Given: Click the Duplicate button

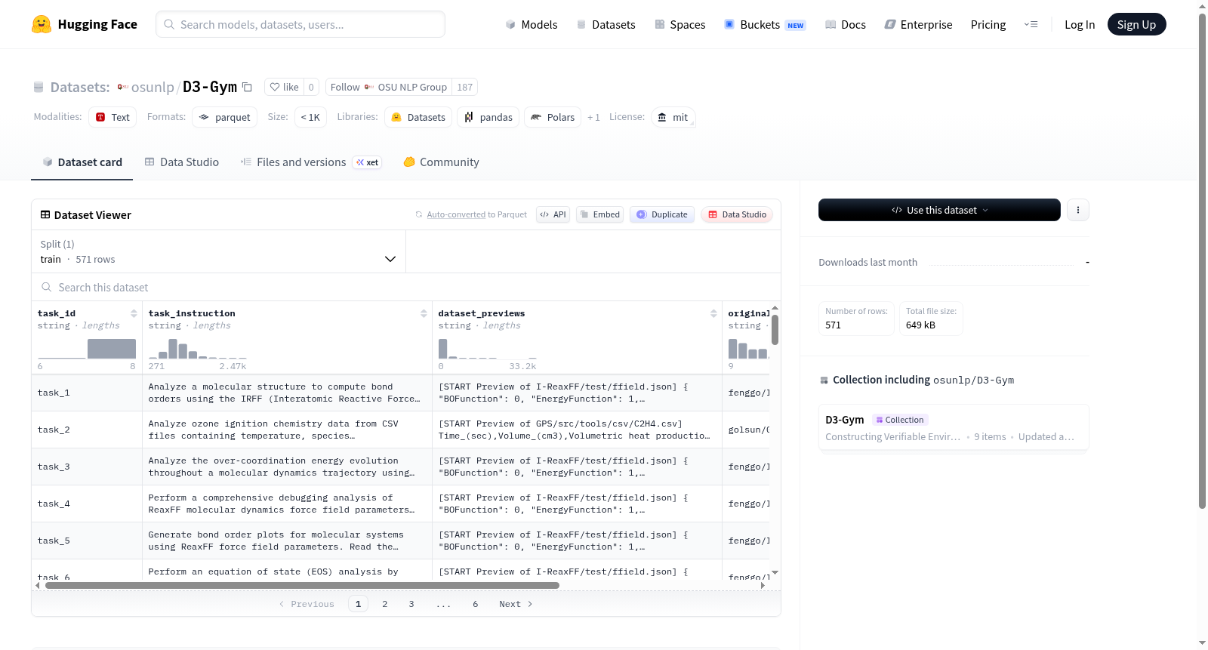Looking at the screenshot, I should click(x=661, y=214).
